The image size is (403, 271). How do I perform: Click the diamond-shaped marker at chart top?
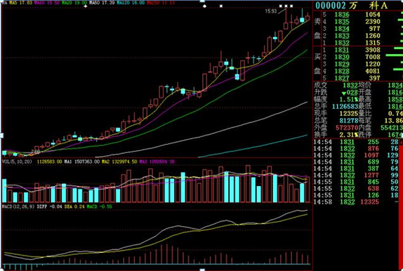204,6
